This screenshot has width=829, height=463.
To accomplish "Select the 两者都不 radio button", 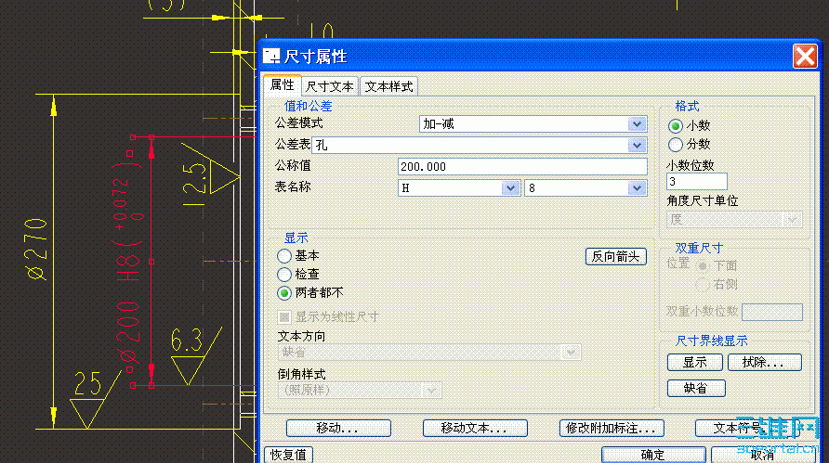I will (284, 293).
